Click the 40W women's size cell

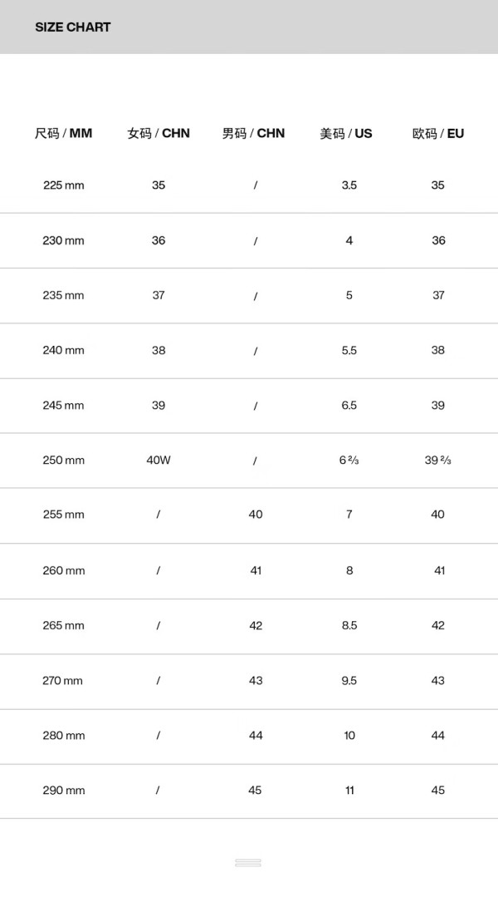click(x=159, y=461)
